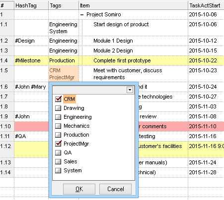Open the tag list dropdown arrow
The height and width of the screenshot is (200, 224).
point(130,90)
